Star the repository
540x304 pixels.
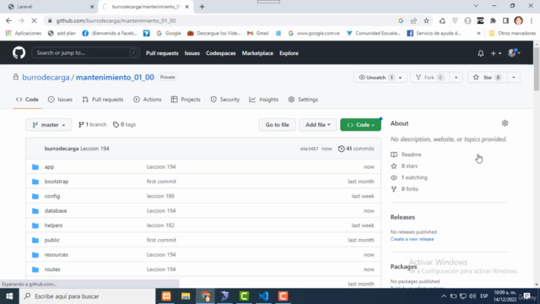(487, 77)
